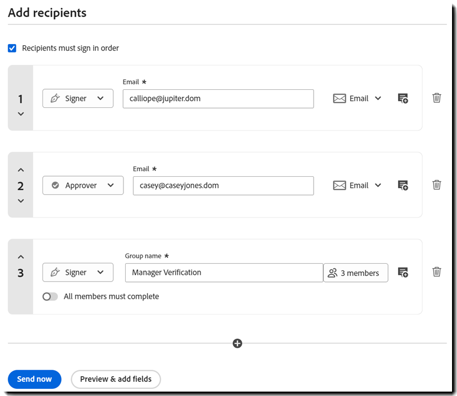Viewport: 457px width, 396px height.
Task: Move recipient 3 up in order
Action: (x=20, y=257)
